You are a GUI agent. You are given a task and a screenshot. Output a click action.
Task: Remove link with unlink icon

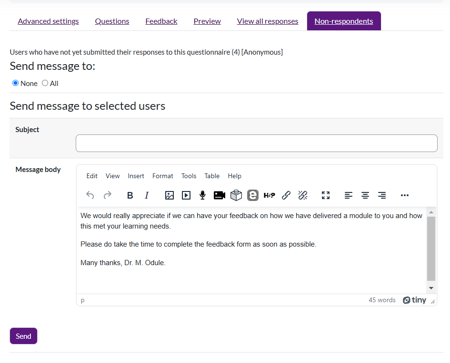point(303,195)
